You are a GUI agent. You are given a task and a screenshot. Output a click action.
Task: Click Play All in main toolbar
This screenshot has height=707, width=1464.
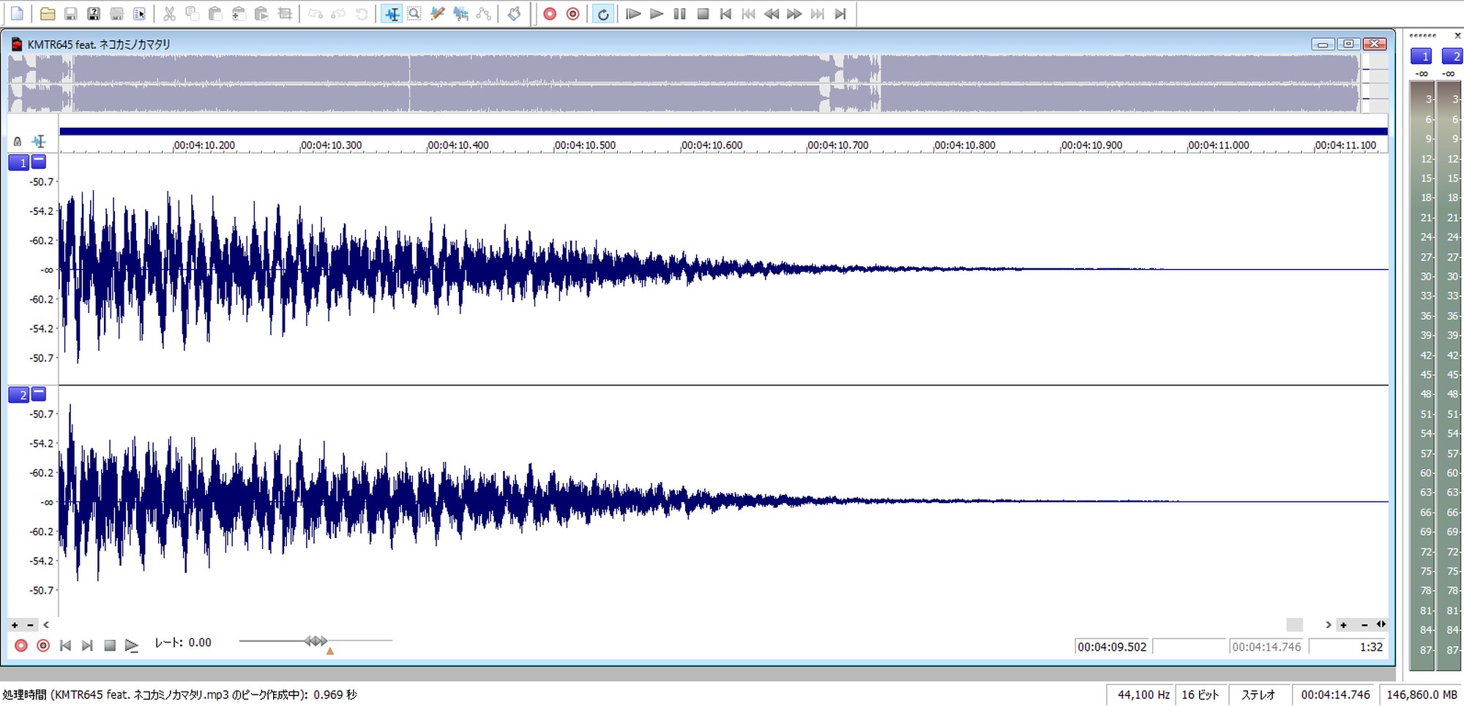[634, 14]
